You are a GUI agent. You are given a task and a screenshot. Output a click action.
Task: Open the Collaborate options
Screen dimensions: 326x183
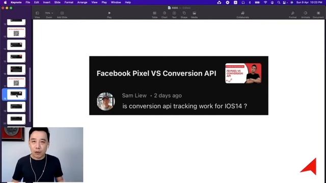coord(242,15)
